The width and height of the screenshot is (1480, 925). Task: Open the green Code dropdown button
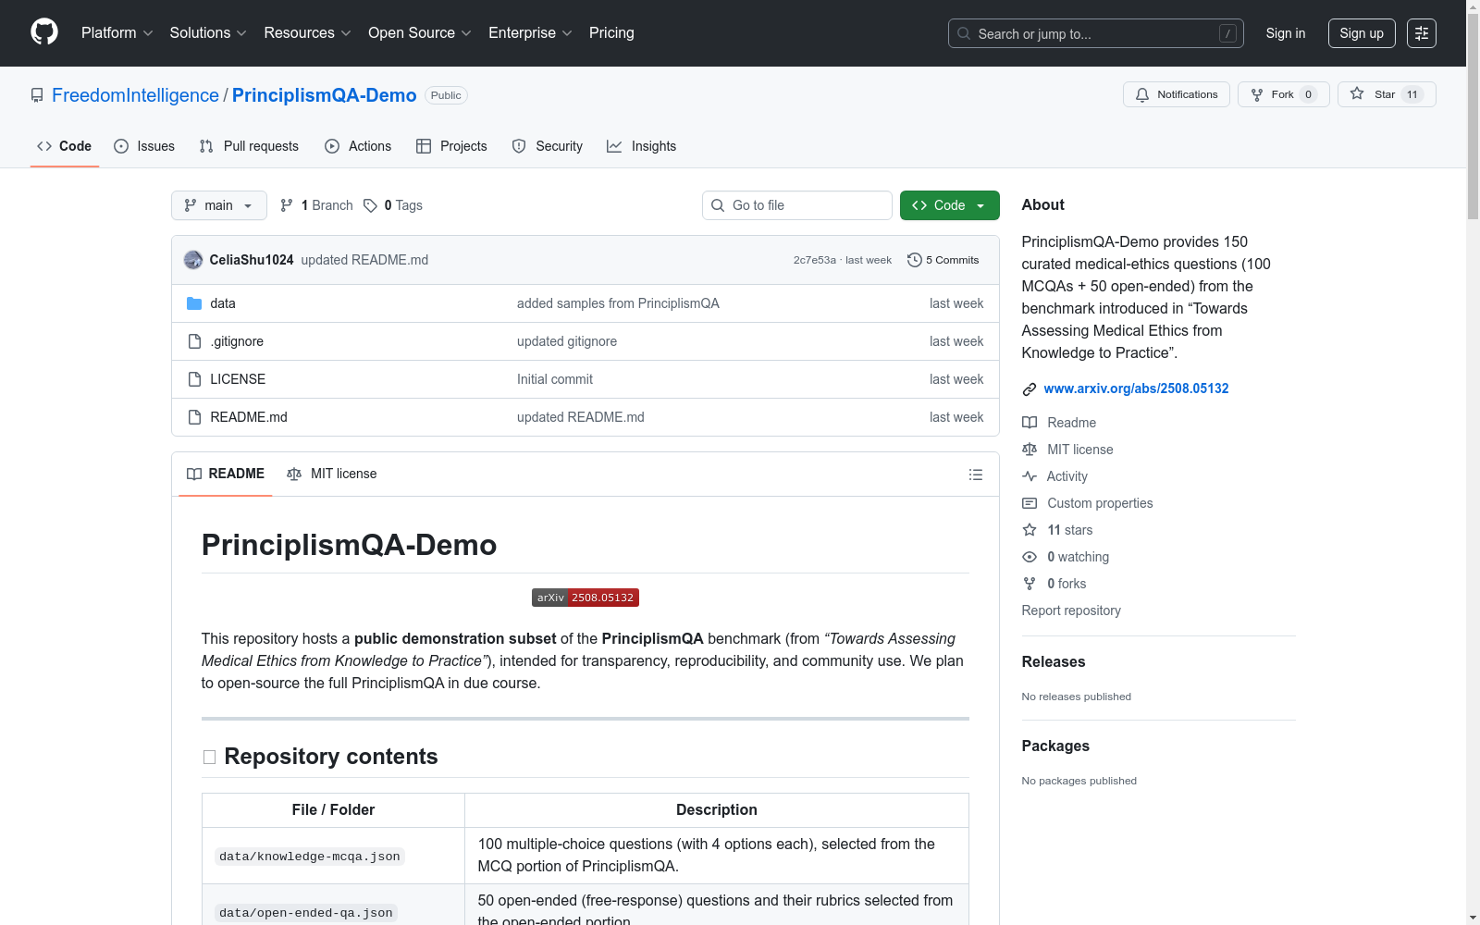coord(950,205)
